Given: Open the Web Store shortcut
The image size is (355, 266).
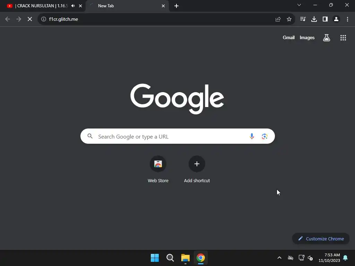Looking at the screenshot, I should click(x=158, y=169).
